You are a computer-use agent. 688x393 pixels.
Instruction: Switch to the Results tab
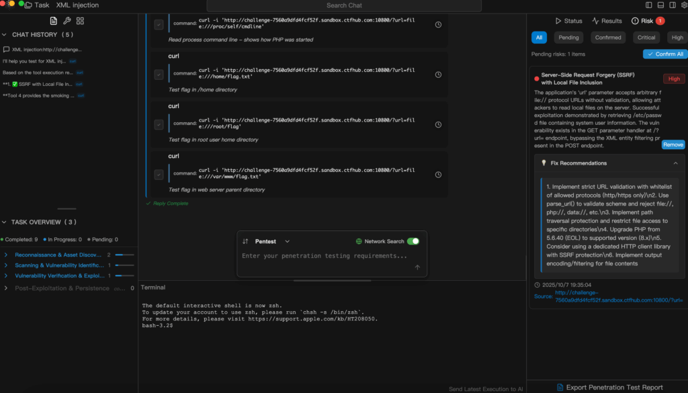click(x=606, y=21)
